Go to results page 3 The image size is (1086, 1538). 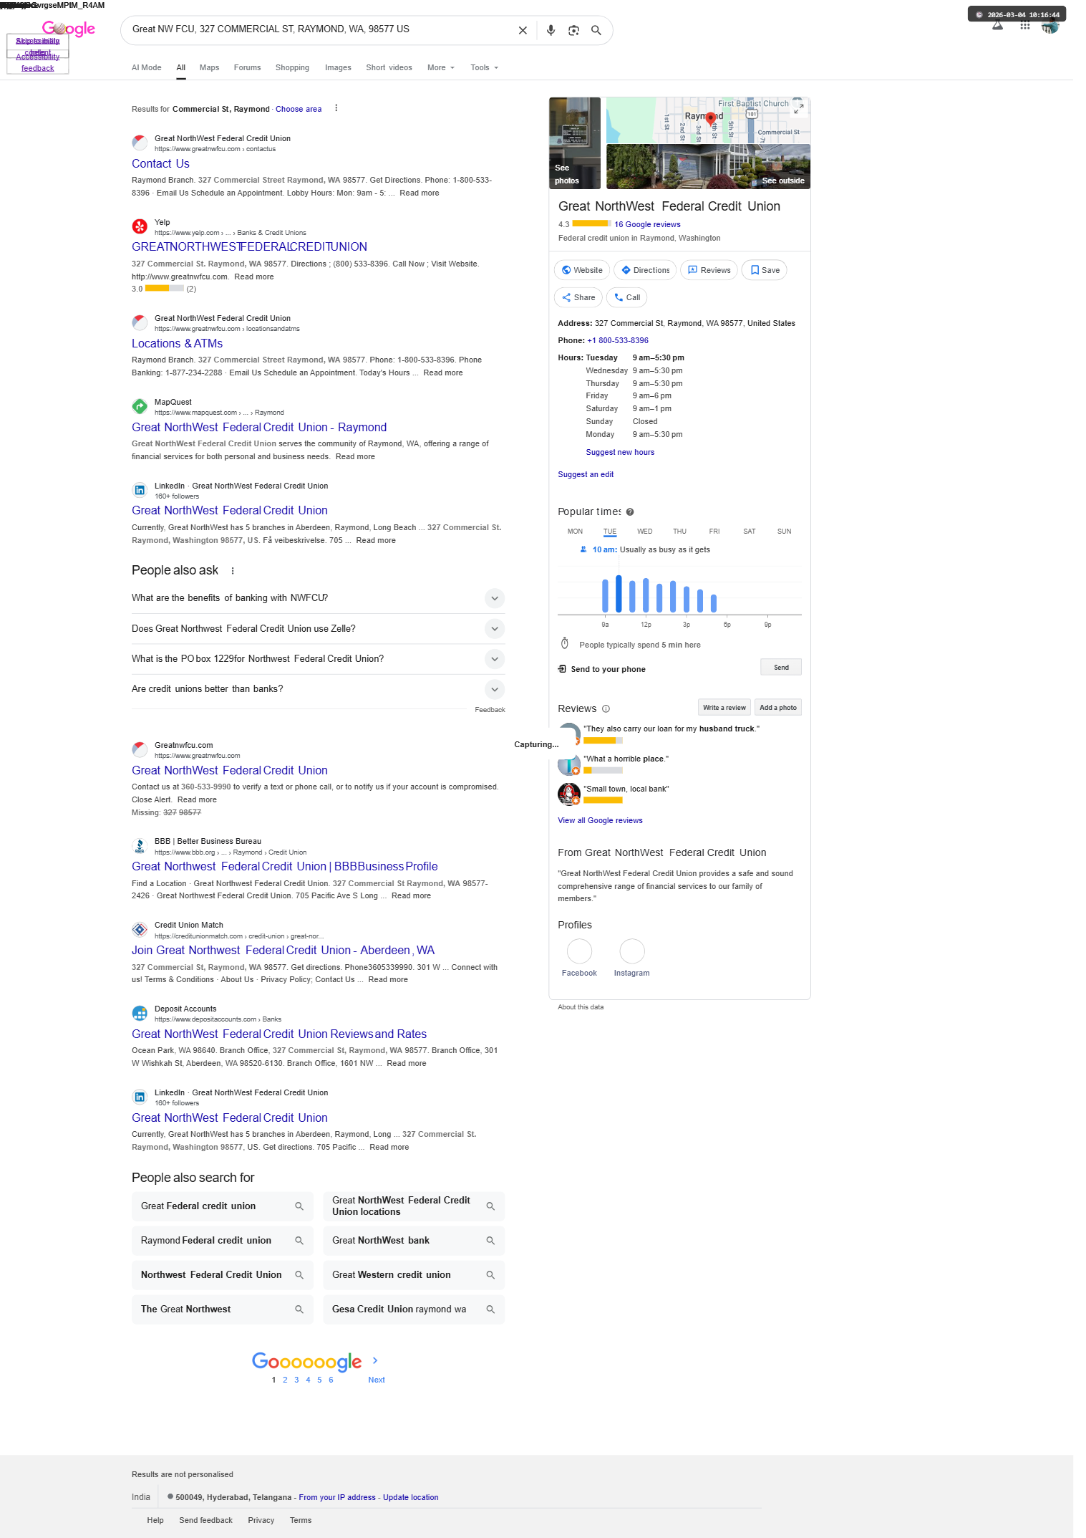coord(296,1380)
